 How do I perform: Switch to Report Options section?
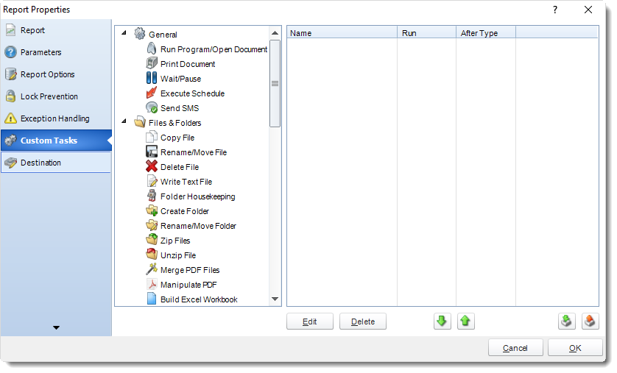[56, 74]
